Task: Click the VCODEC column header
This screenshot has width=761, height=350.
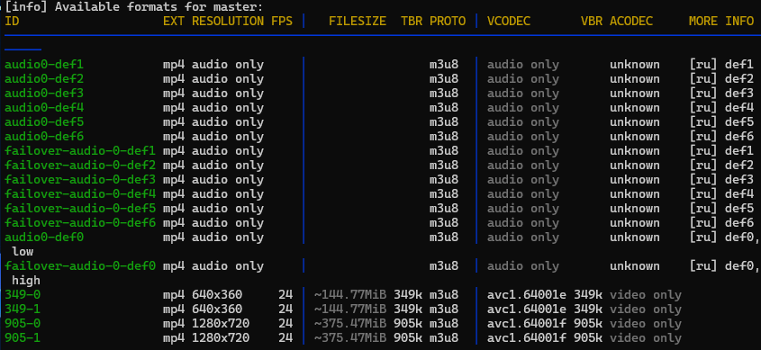Action: 509,22
